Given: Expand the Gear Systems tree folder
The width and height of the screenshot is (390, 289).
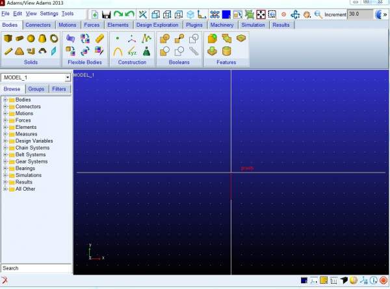Looking at the screenshot, I should point(5,161).
